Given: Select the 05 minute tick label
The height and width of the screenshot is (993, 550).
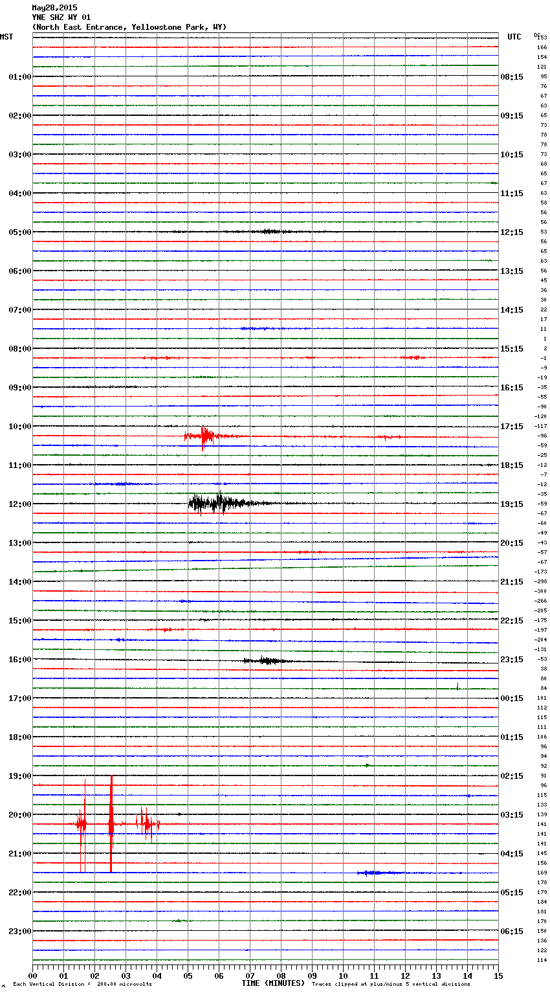Looking at the screenshot, I should point(188,976).
